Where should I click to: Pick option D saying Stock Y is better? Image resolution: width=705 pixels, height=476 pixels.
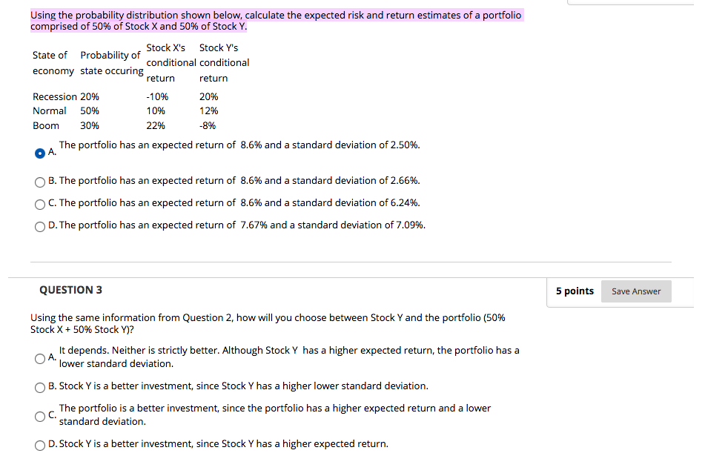coord(39,445)
